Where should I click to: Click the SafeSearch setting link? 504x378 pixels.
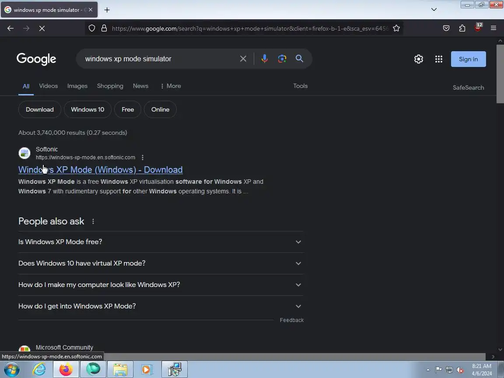click(468, 87)
